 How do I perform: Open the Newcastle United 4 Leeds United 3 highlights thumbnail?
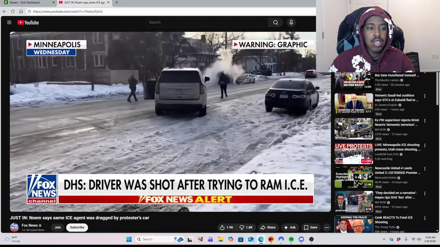coord(354,177)
